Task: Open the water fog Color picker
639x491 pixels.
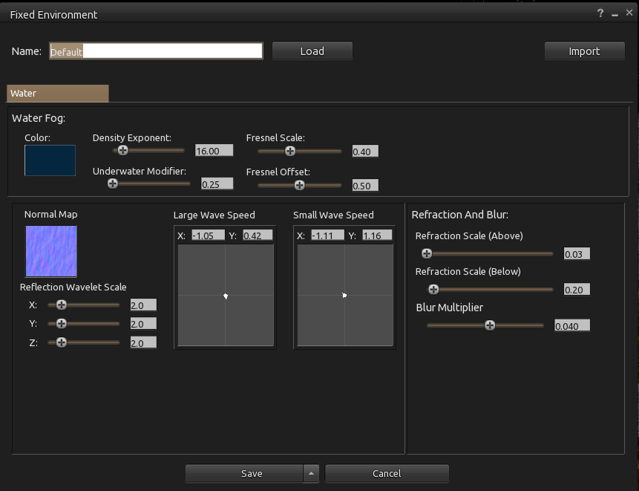Action: pyautogui.click(x=50, y=160)
